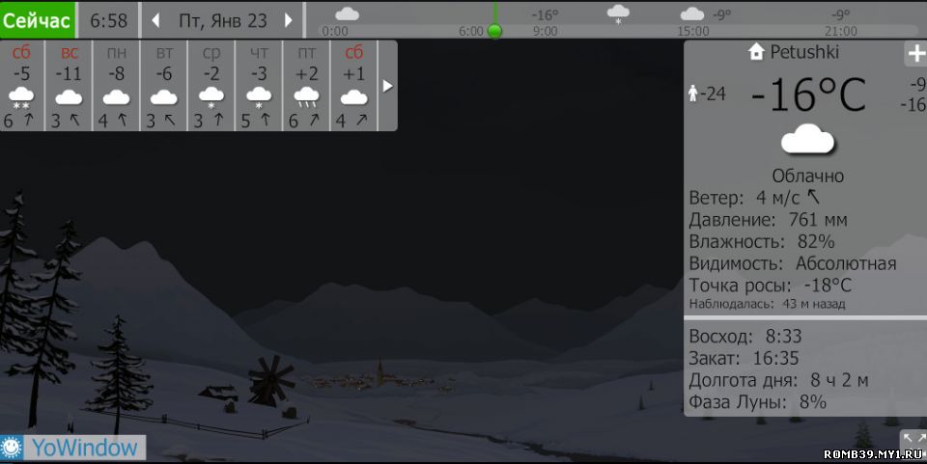Viewport: 927px width, 464px height.
Task: Select the вс forecast day at -11
Action: point(69,86)
